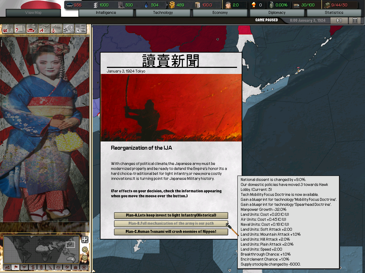
Task: Choose Plan-A light infantry historical option
Action: pos(171,215)
